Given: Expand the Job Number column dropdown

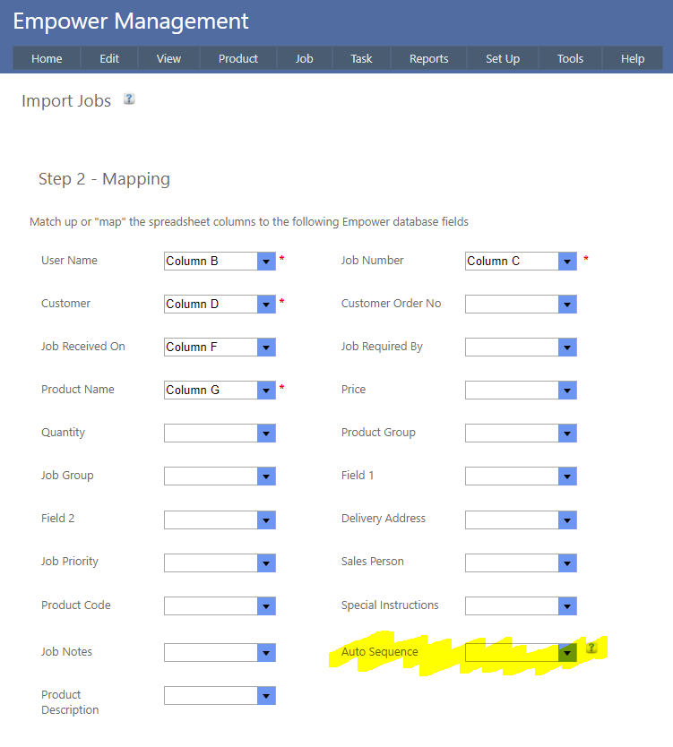Looking at the screenshot, I should click(x=567, y=262).
